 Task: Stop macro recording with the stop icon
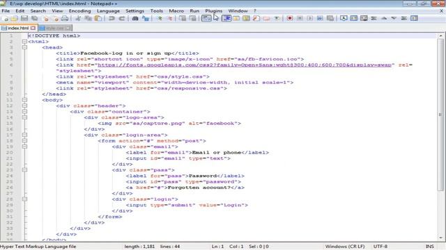(x=300, y=19)
